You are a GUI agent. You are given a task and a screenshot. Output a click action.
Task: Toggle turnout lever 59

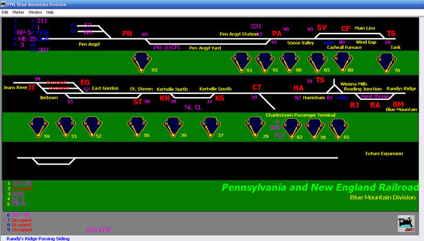pos(39,127)
